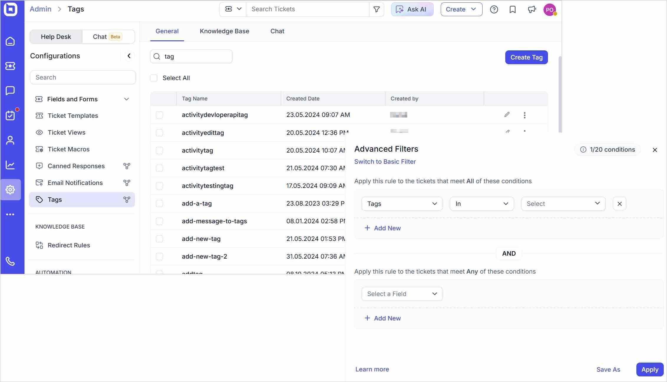Check the activitytagtest checkbox

point(159,168)
